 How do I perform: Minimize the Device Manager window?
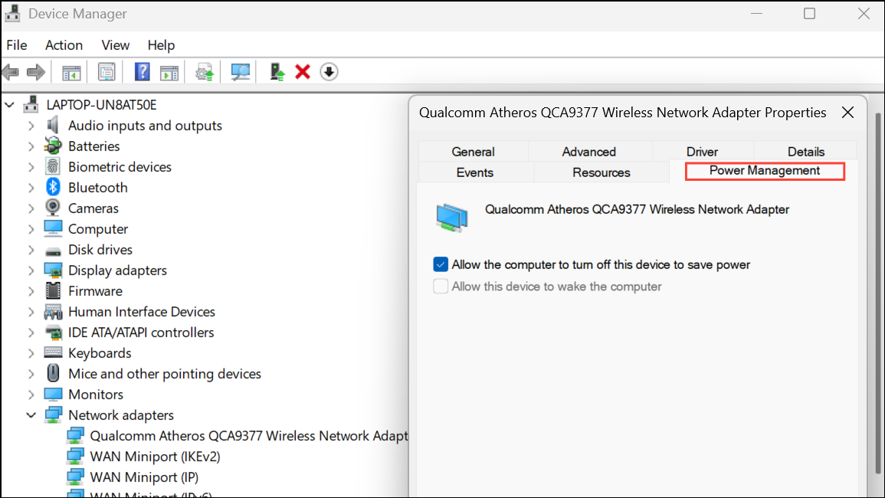[x=756, y=14]
